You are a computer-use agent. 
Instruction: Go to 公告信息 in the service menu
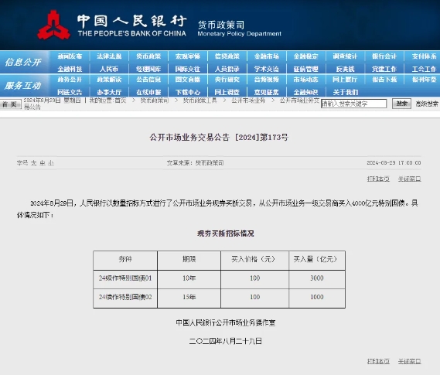pos(148,80)
